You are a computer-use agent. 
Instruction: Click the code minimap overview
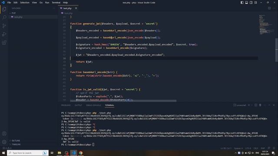266,25
